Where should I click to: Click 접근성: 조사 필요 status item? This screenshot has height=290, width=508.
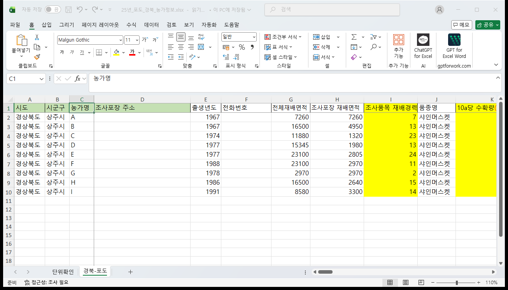(x=46, y=283)
